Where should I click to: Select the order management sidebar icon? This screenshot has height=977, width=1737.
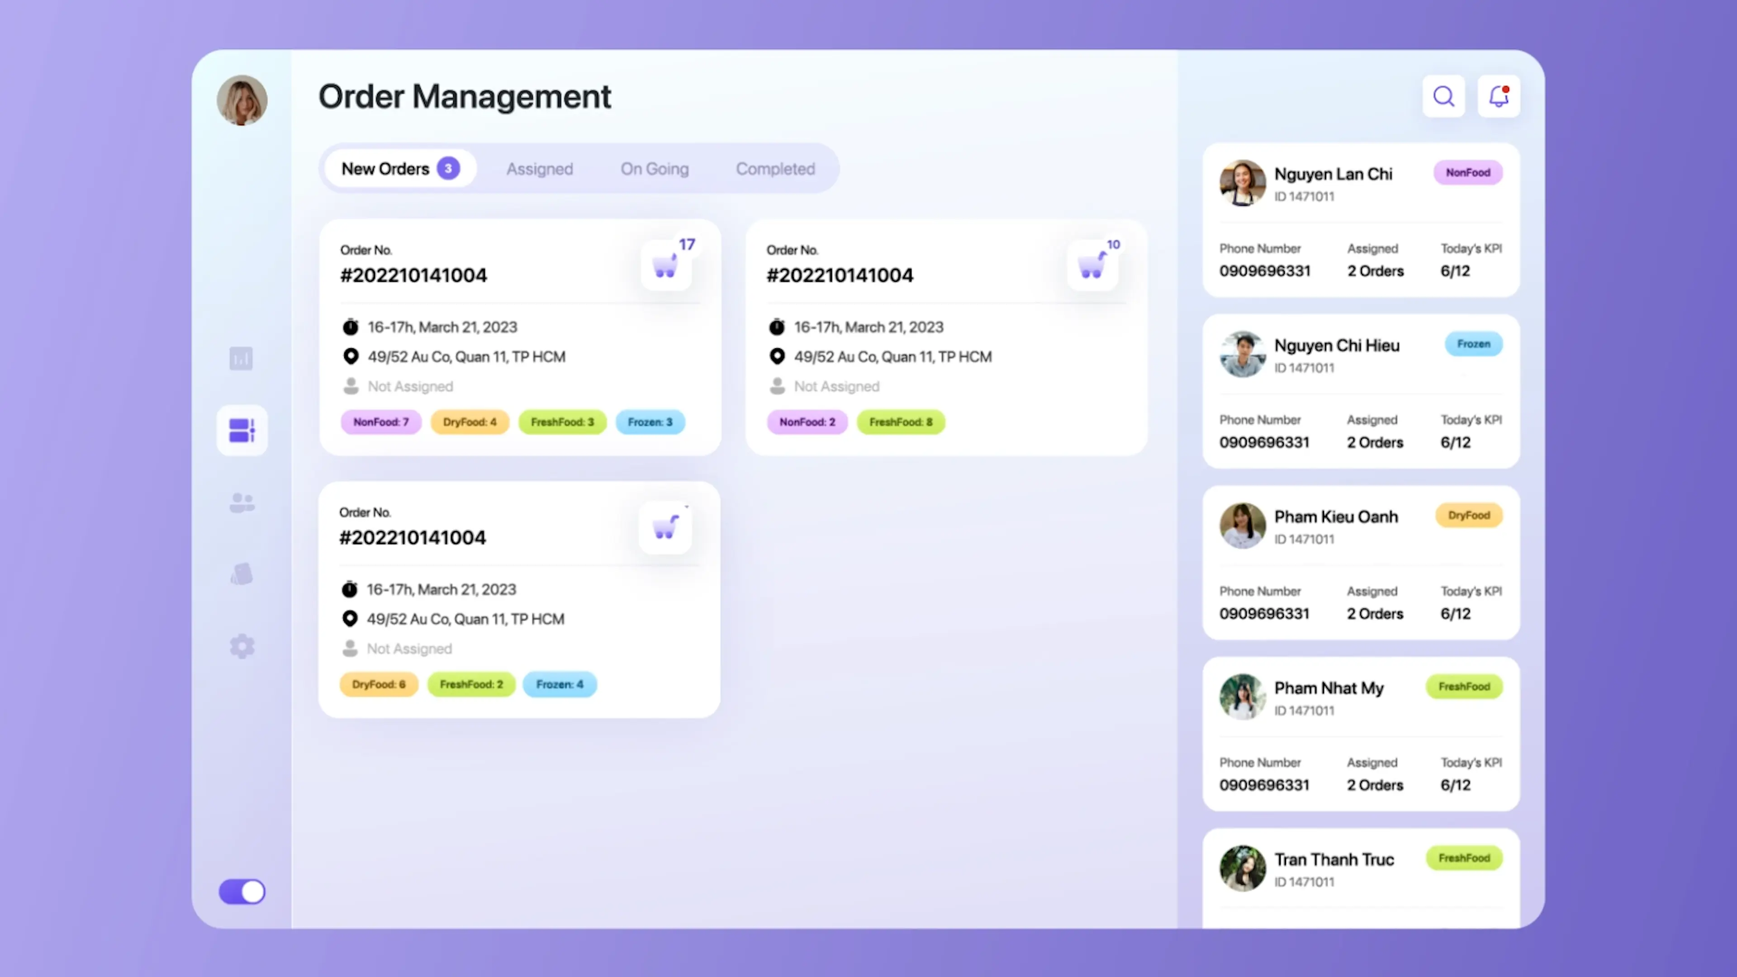point(242,430)
